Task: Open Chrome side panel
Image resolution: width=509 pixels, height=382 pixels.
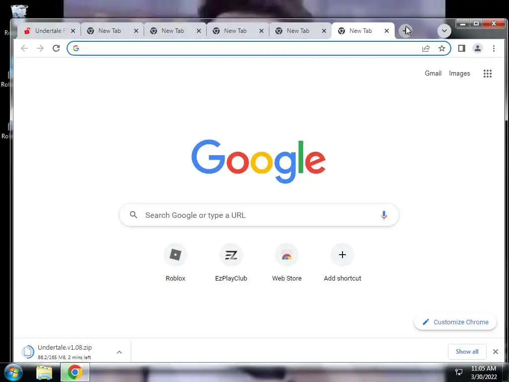Action: point(462,48)
